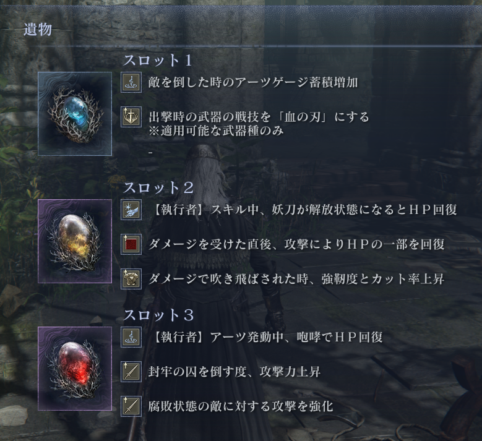Select the スロット１ heading
Screen dimensions: 482x441
coord(158,60)
